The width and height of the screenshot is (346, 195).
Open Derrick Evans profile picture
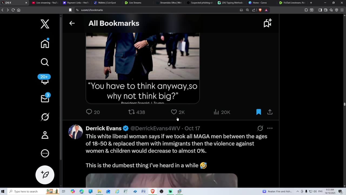(75, 132)
